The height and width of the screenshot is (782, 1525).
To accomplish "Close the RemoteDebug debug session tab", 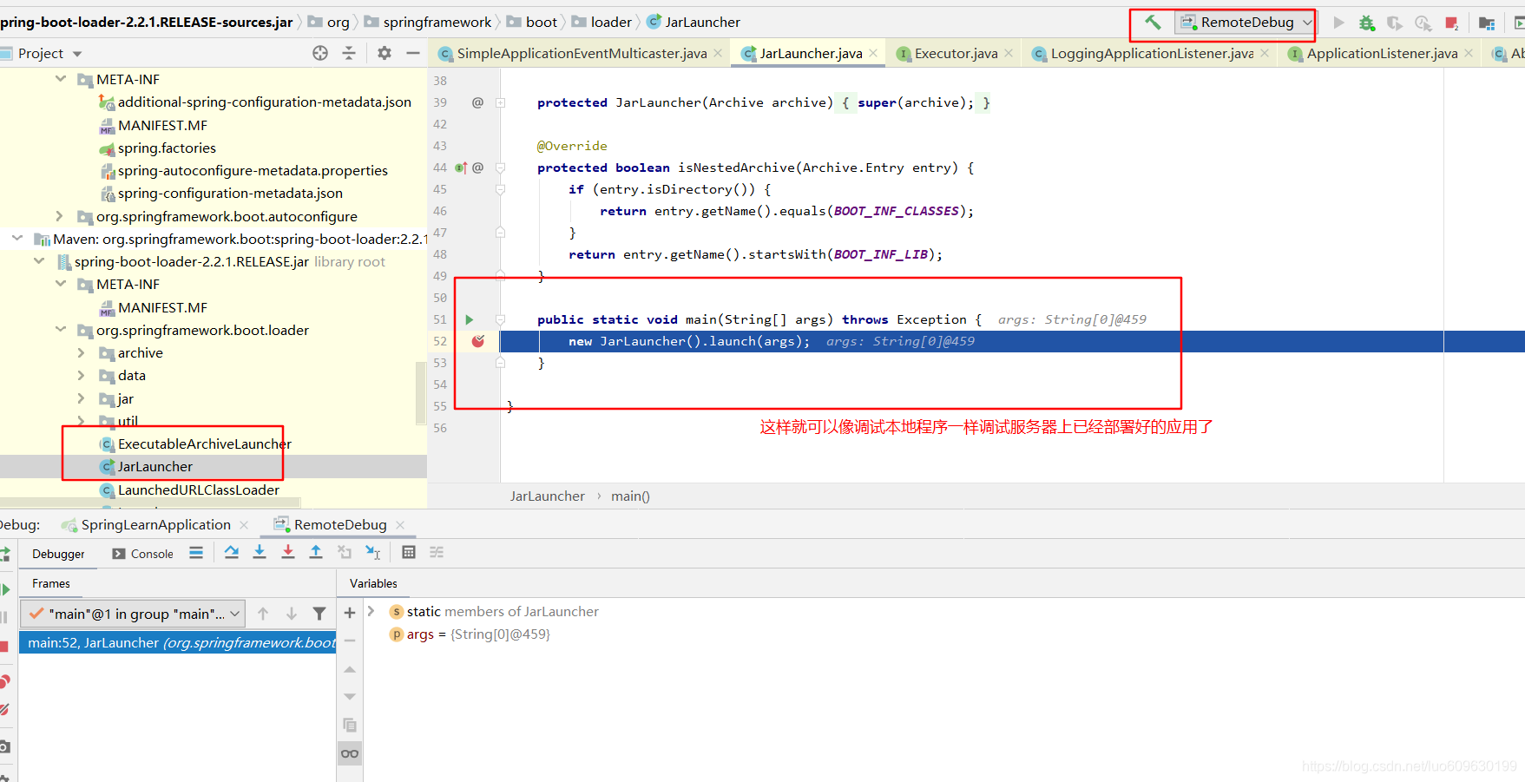I will (x=400, y=524).
